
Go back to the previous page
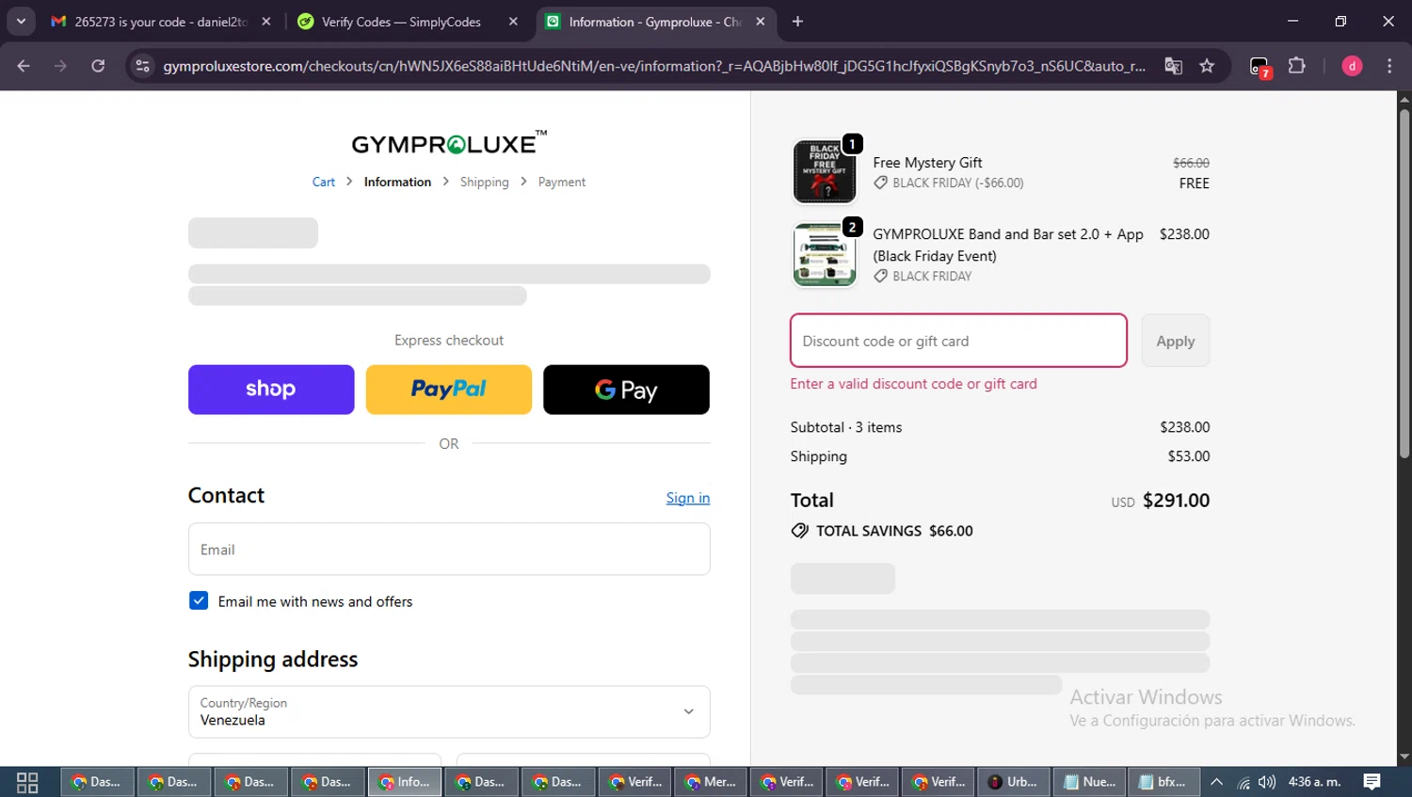pyautogui.click(x=24, y=66)
